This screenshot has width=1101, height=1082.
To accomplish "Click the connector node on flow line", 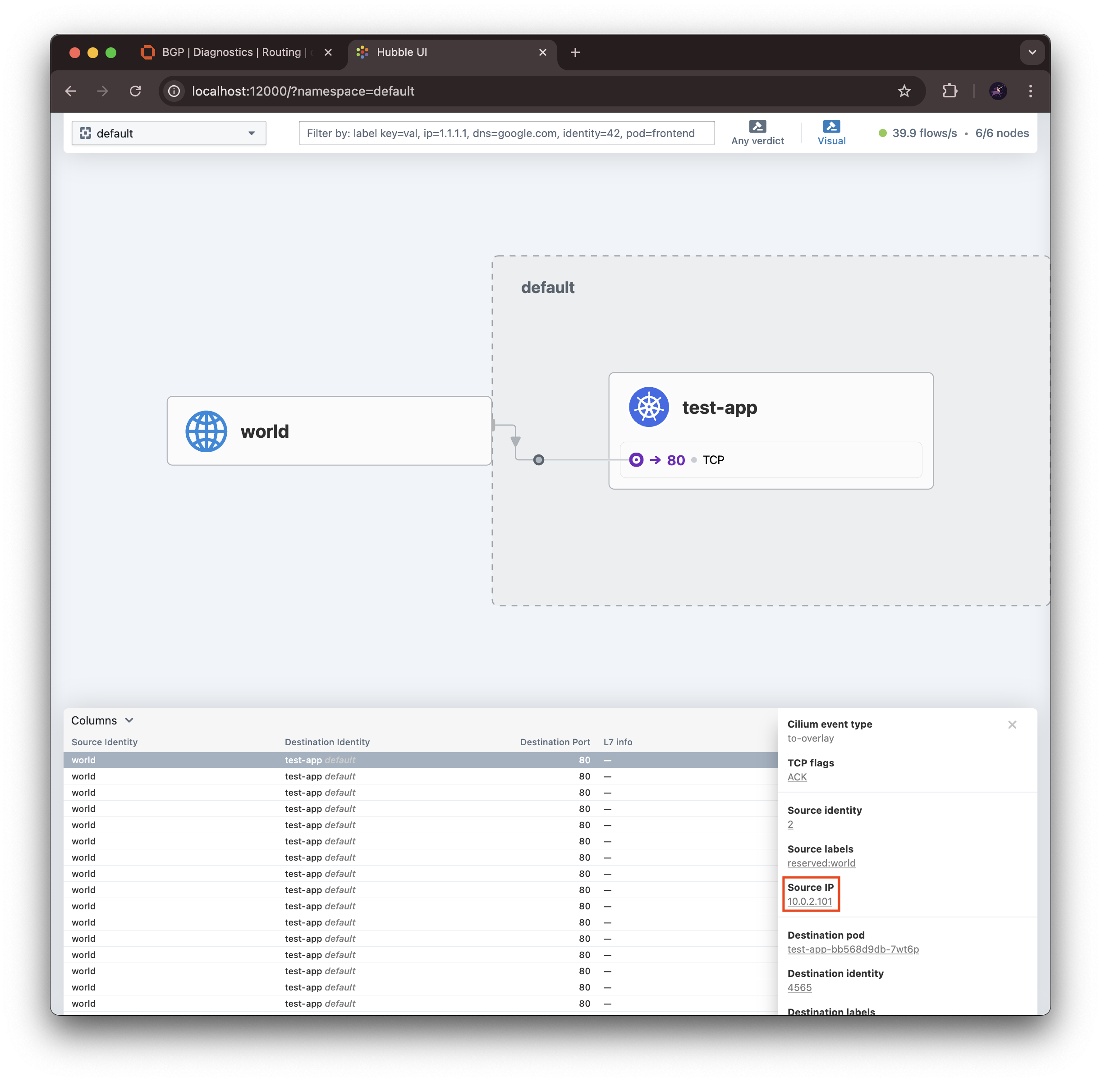I will pos(538,460).
